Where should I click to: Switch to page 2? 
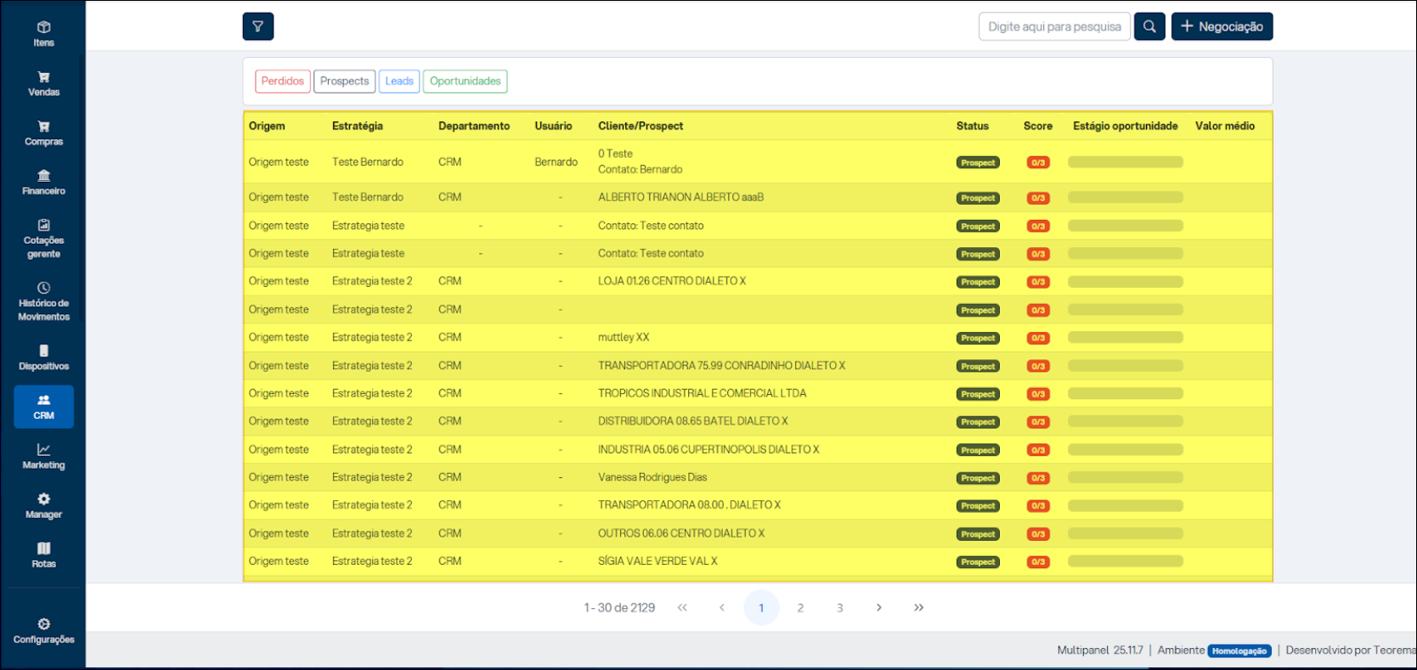pos(800,608)
